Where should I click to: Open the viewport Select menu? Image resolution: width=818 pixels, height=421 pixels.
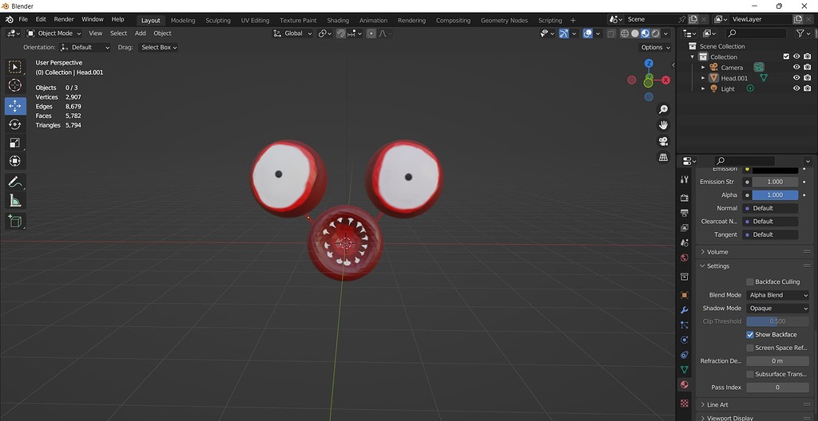(118, 33)
